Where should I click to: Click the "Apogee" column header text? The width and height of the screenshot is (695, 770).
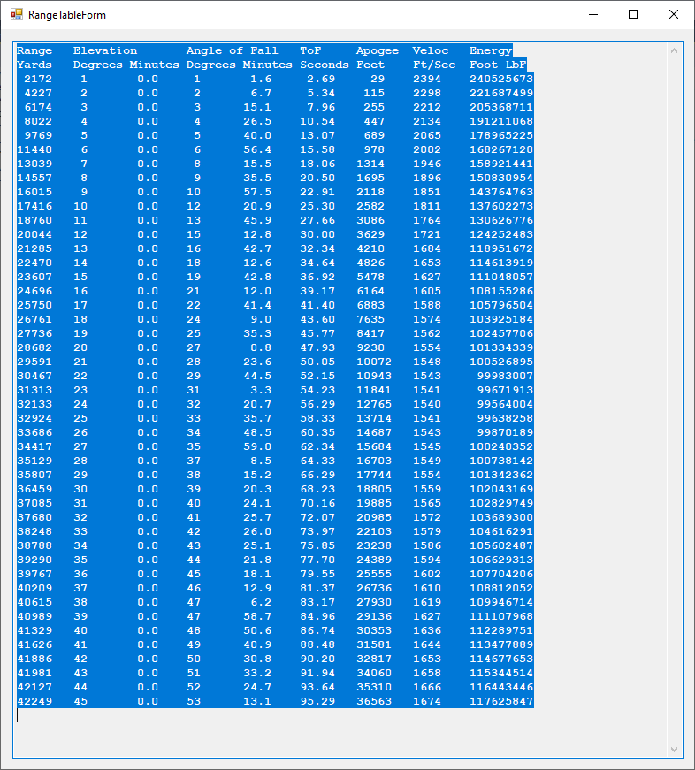[378, 51]
